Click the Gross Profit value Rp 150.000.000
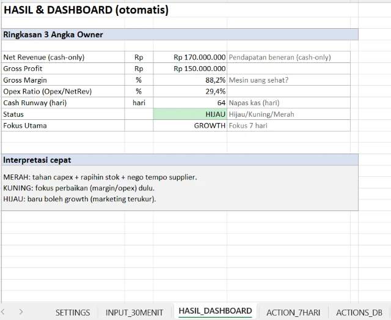 click(190, 69)
